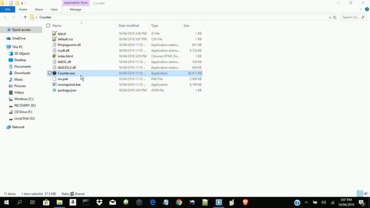Viewport: 370px width, 208px height.
Task: Select Quick access in navigation pane
Action: coord(21,29)
